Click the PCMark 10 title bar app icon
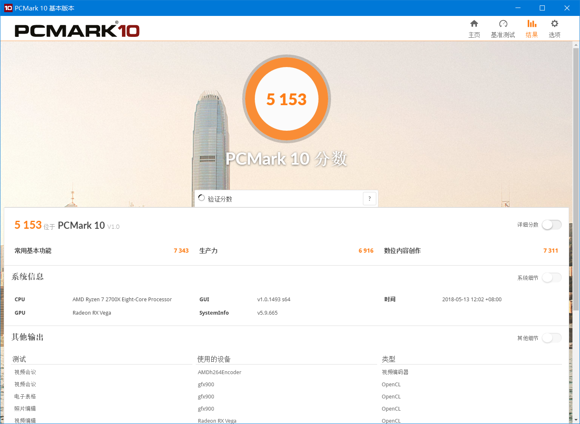The image size is (580, 424). tap(8, 8)
